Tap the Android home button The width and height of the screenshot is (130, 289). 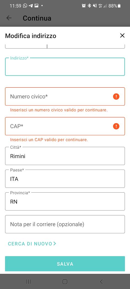pyautogui.click(x=65, y=282)
